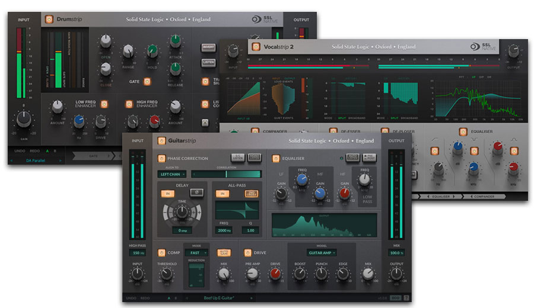Click Guitarstrip Comp Threshold knob

(167, 273)
